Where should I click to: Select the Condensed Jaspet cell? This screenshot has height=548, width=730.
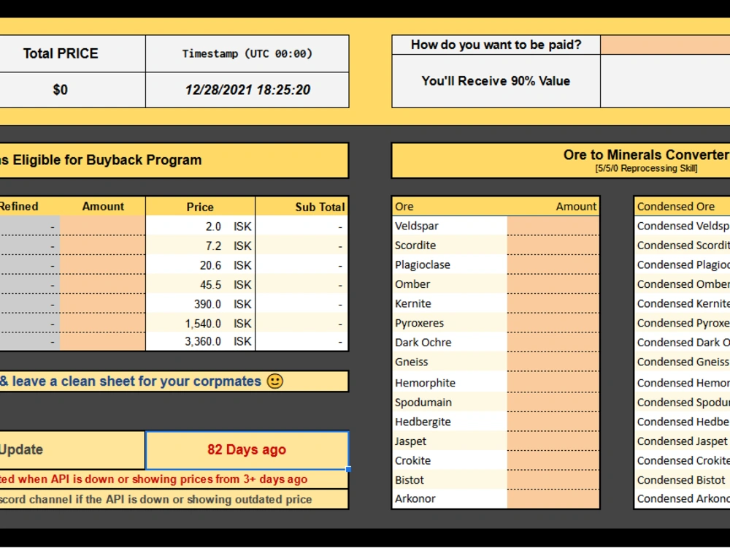coord(682,441)
